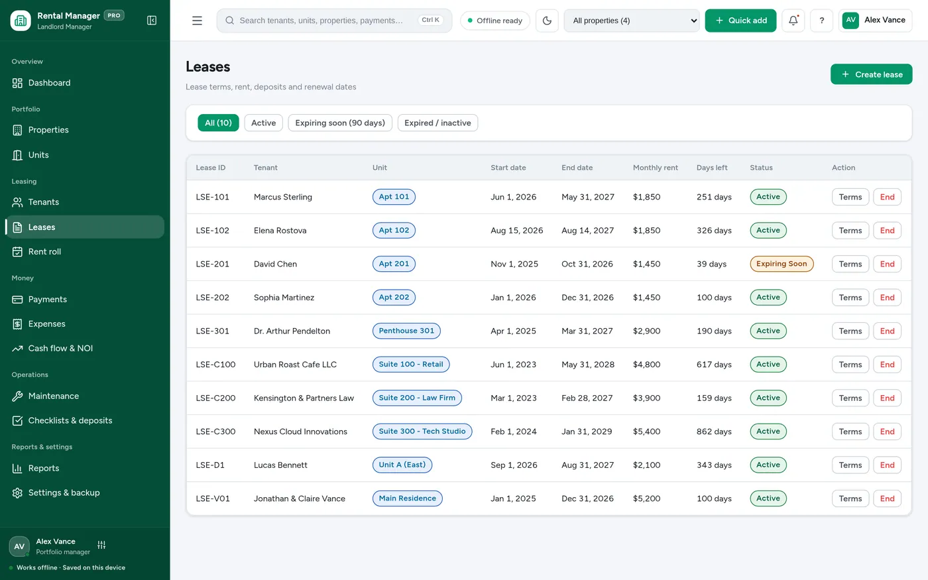Open the Apt 101 unit tag

click(x=394, y=197)
